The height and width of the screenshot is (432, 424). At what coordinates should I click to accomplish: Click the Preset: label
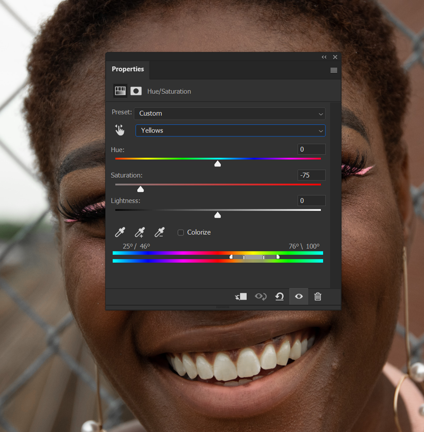[x=122, y=112]
